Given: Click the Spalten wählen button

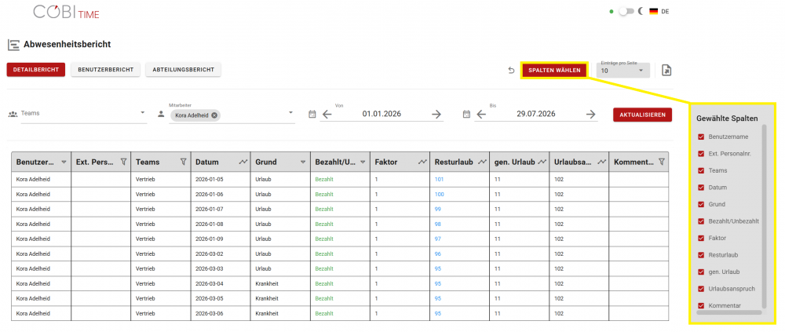Looking at the screenshot, I should point(555,71).
